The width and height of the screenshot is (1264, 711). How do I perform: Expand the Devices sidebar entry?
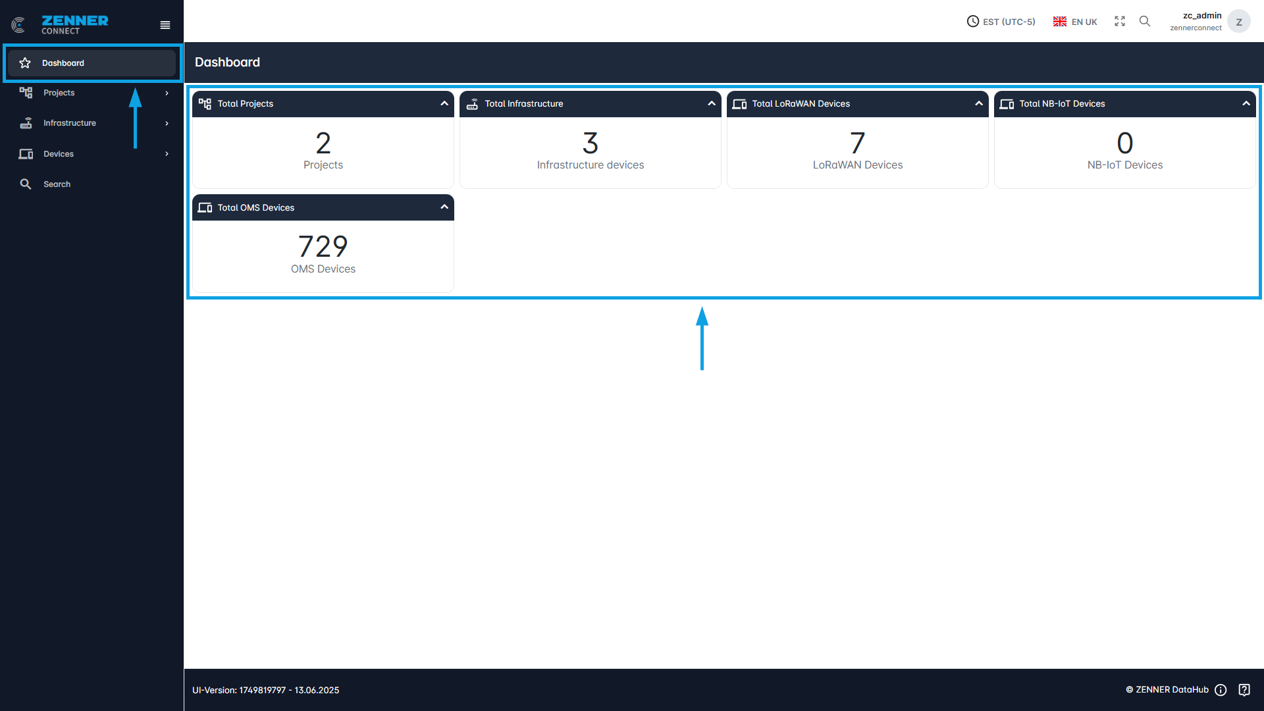pyautogui.click(x=166, y=154)
